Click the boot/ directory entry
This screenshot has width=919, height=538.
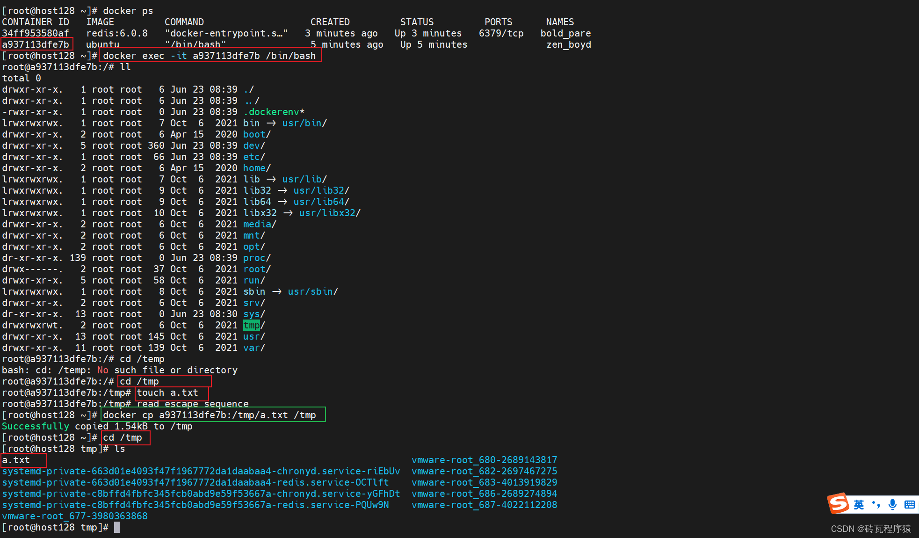[x=257, y=134]
